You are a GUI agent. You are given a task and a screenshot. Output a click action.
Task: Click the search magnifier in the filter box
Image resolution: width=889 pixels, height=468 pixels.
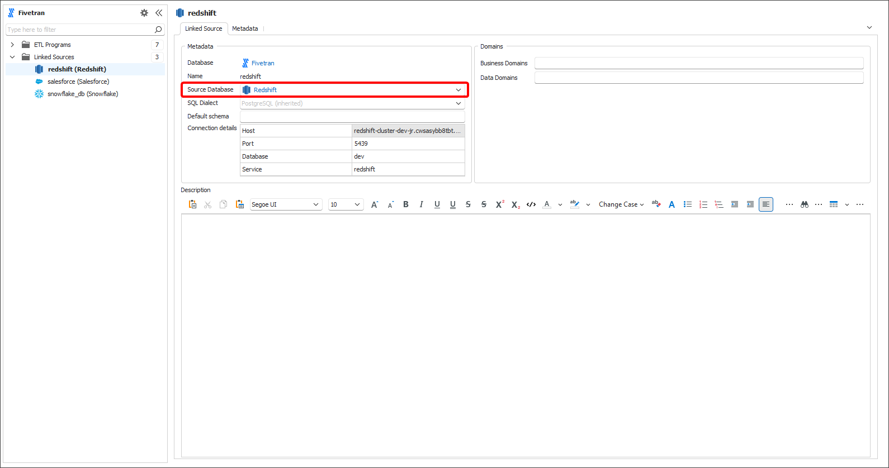tap(158, 30)
